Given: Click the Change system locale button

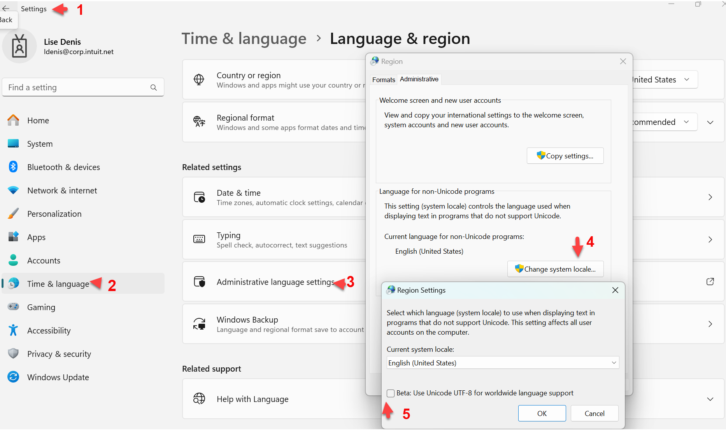Looking at the screenshot, I should pyautogui.click(x=555, y=269).
